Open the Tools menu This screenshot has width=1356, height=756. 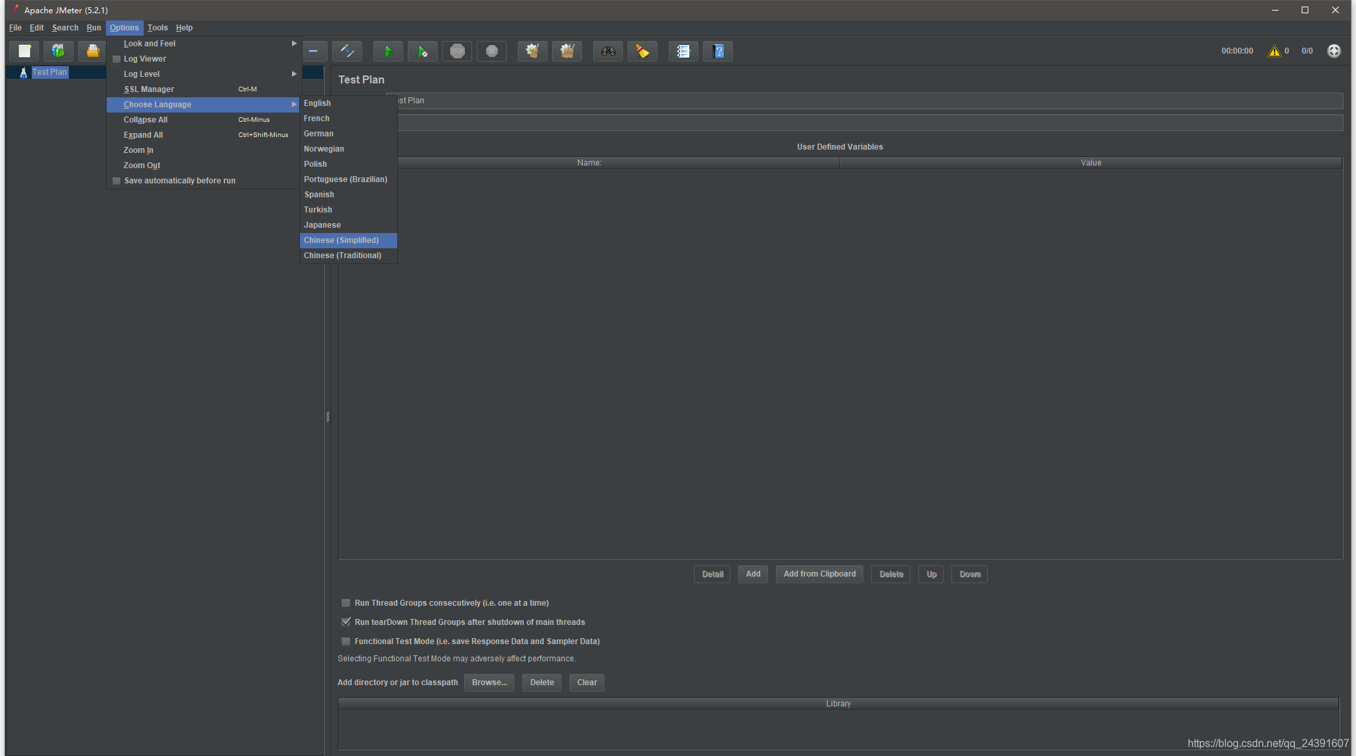158,28
